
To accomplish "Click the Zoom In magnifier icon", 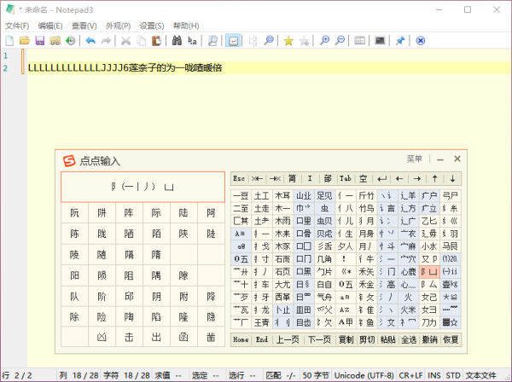I will coord(324,41).
